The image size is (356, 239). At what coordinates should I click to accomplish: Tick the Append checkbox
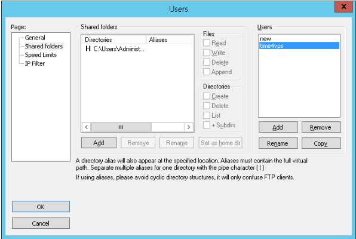tap(207, 72)
